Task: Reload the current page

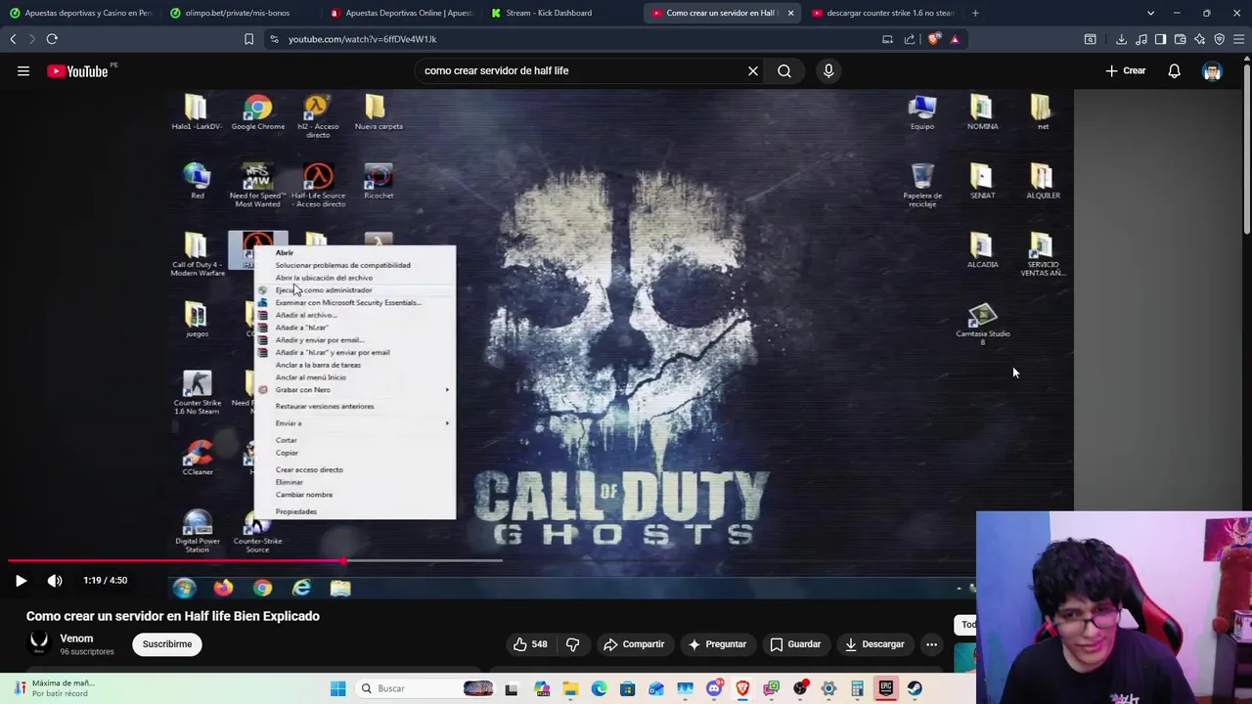Action: click(52, 39)
